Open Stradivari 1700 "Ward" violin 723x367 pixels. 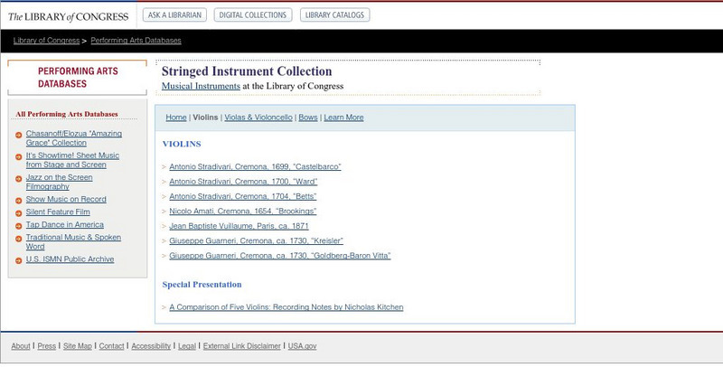243,181
